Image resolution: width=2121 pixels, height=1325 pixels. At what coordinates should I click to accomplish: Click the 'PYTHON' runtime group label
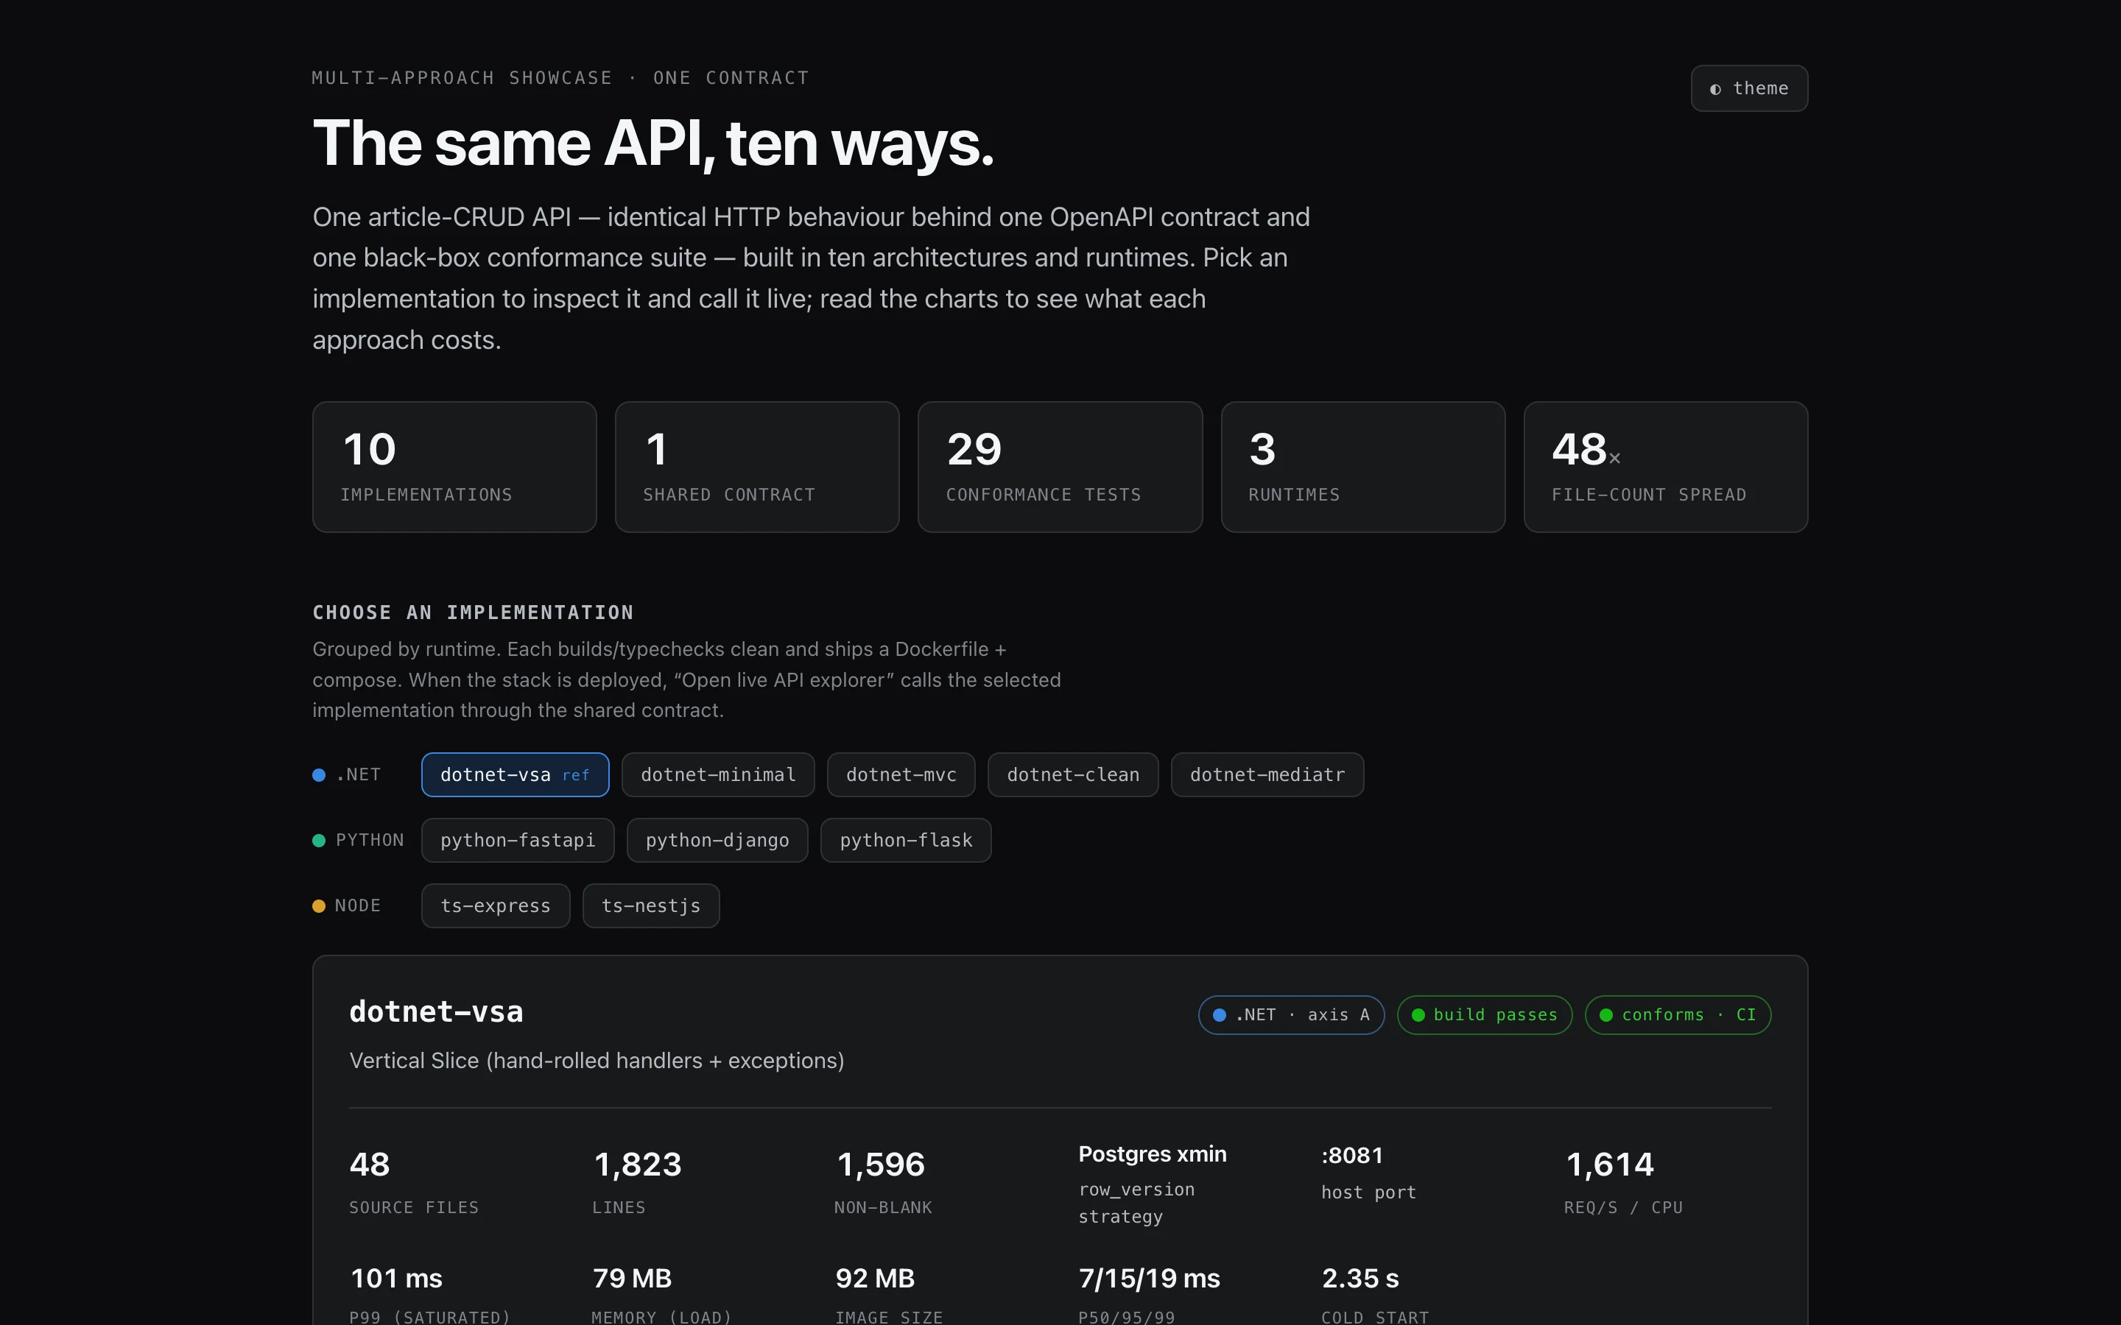(370, 841)
